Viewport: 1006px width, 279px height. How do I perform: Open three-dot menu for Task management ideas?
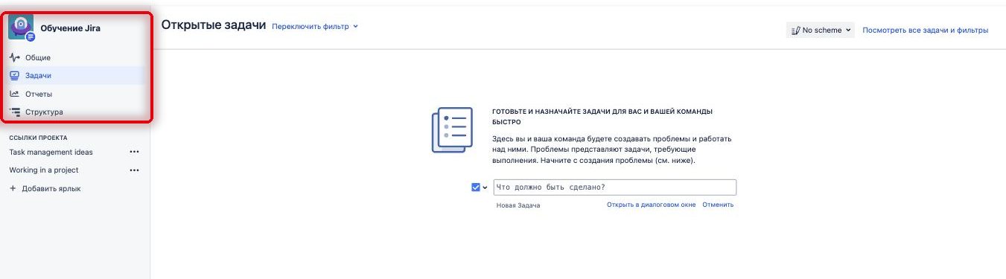[x=134, y=152]
